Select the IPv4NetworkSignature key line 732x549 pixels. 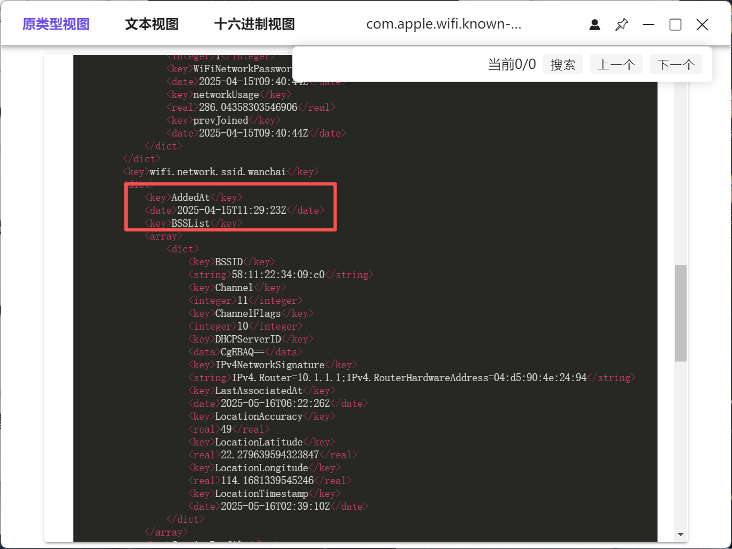tap(273, 365)
